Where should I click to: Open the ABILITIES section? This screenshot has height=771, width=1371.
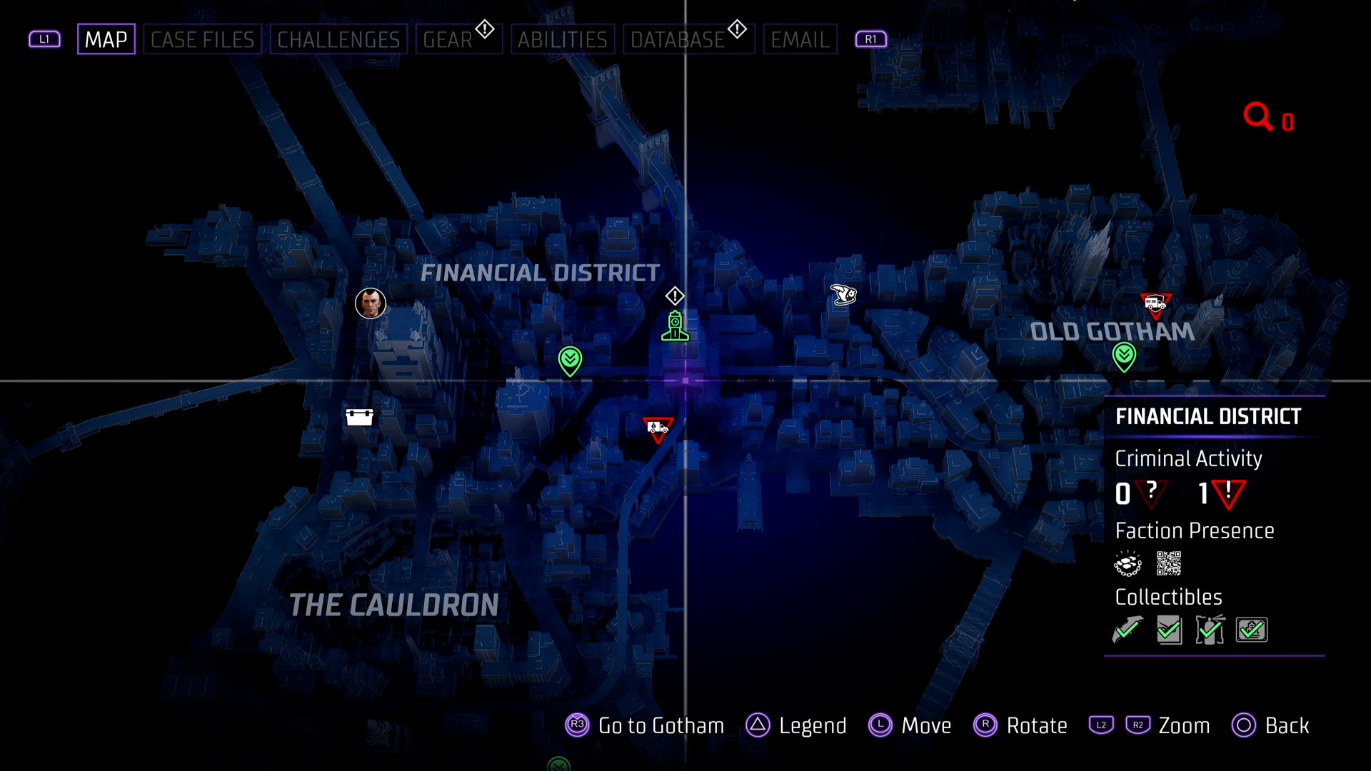click(x=562, y=39)
